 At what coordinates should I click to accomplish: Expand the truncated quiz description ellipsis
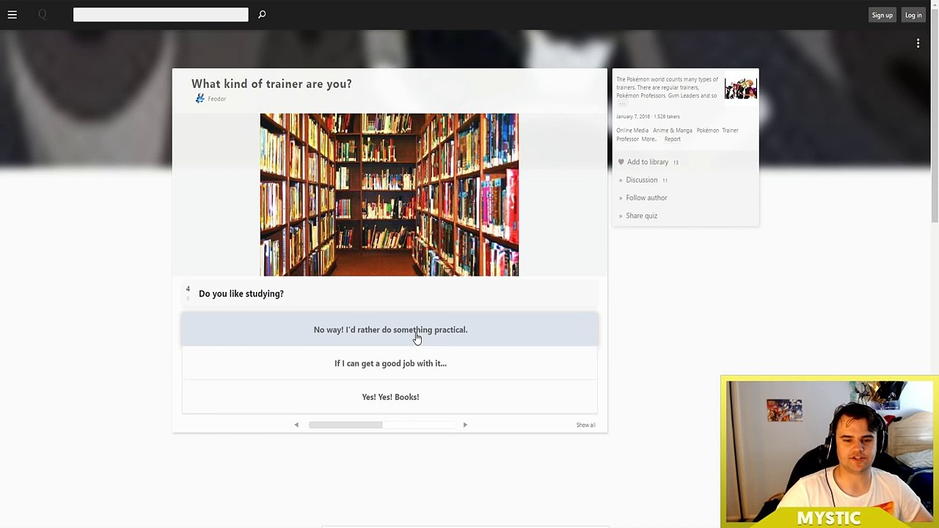click(x=622, y=104)
